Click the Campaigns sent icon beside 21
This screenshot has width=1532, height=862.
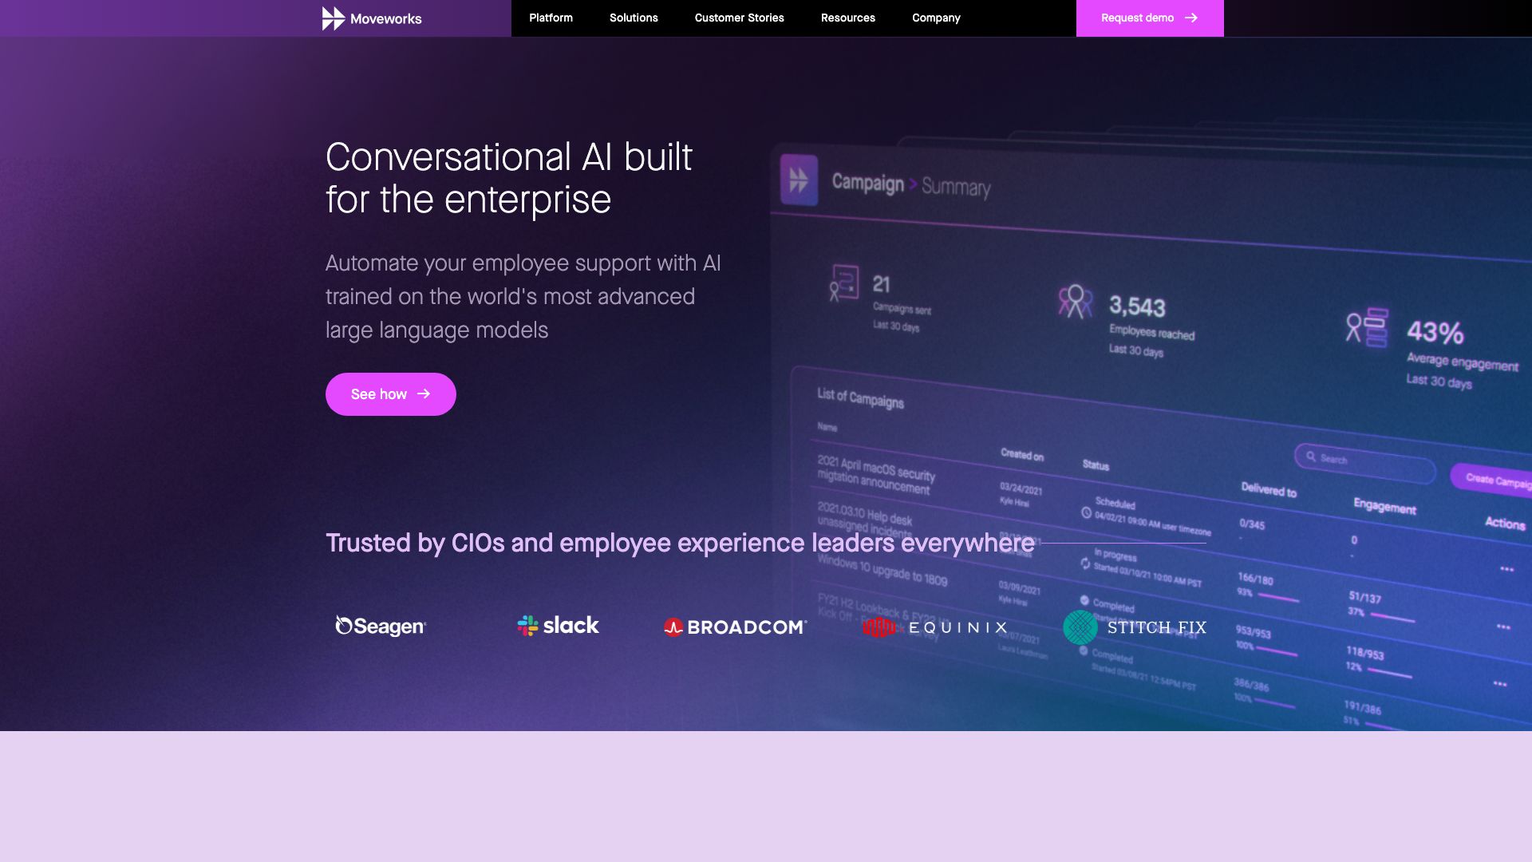[844, 283]
